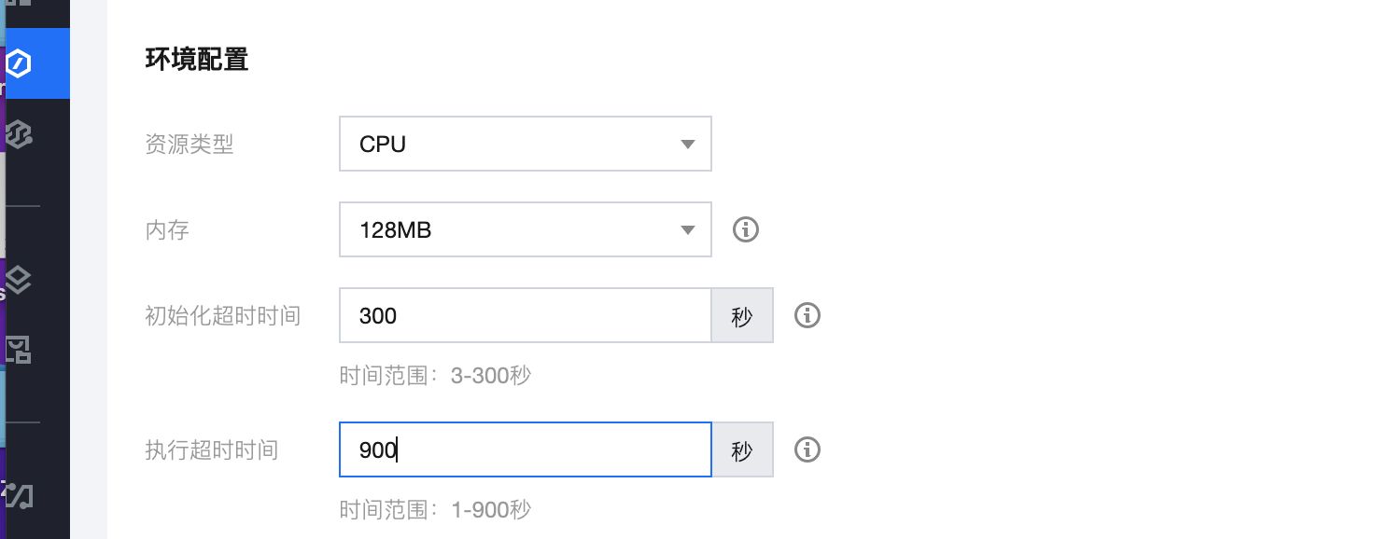Show info tooltip for 执行超时时间
1376x539 pixels.
pos(807,449)
